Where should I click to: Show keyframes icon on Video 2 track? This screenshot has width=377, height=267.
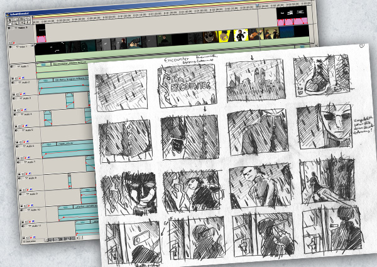[10, 43]
